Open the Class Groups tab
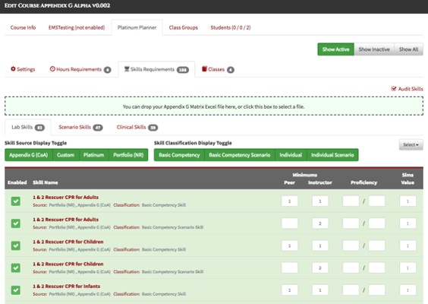This screenshot has width=428, height=304. coord(184,27)
